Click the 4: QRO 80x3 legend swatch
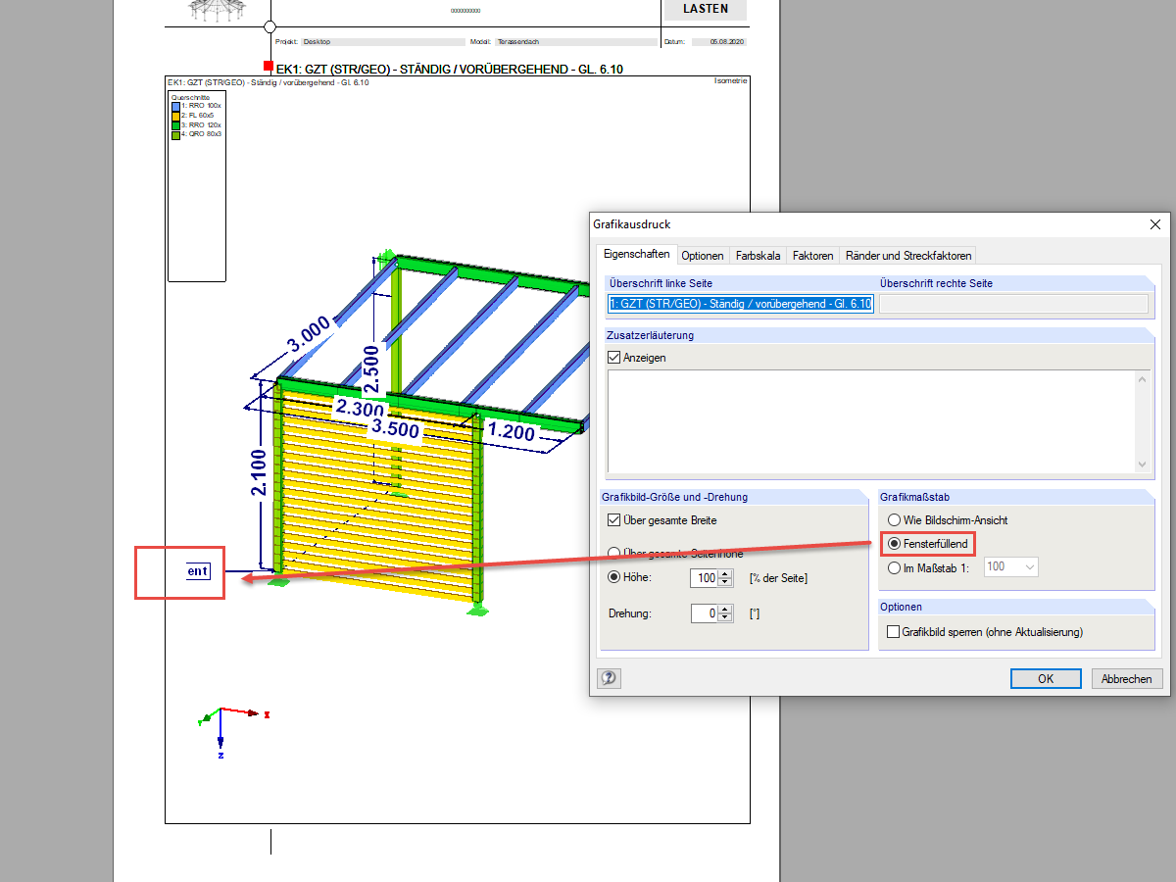This screenshot has height=882, width=1176. click(175, 134)
